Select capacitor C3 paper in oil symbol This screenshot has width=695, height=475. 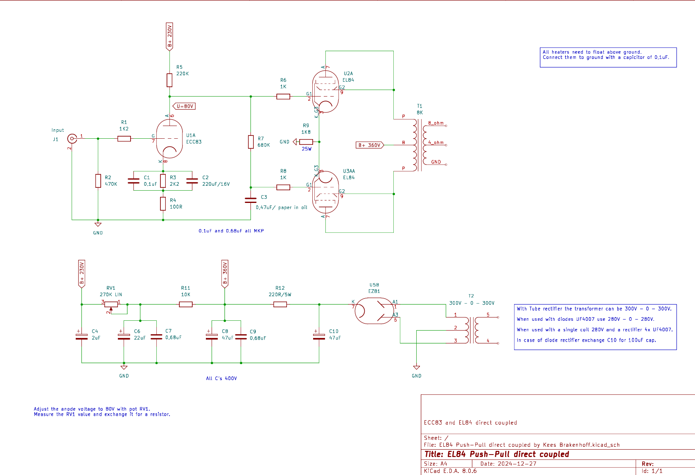tap(251, 200)
